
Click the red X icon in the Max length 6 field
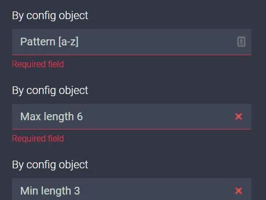point(239,116)
